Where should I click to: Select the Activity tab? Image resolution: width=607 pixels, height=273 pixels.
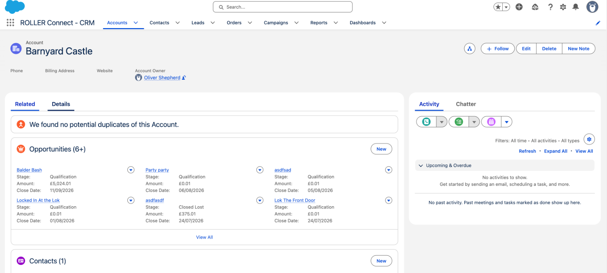[x=429, y=104]
